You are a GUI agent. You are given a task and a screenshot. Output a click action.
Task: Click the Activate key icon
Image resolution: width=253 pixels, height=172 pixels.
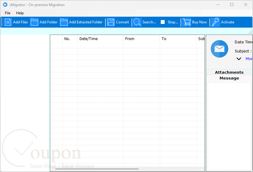tap(215, 22)
